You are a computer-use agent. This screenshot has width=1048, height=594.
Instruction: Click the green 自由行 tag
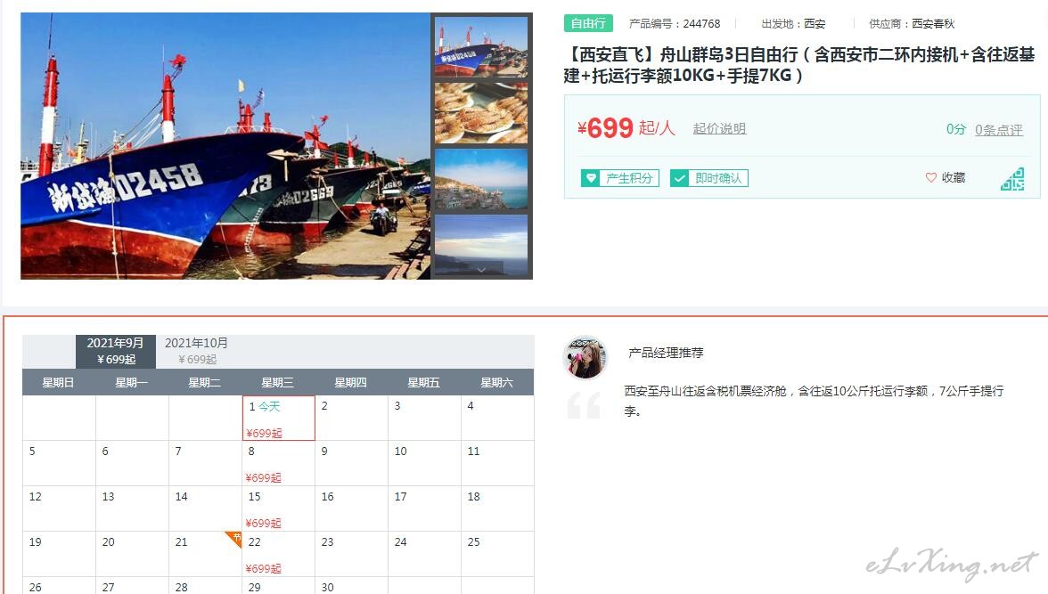click(x=588, y=23)
